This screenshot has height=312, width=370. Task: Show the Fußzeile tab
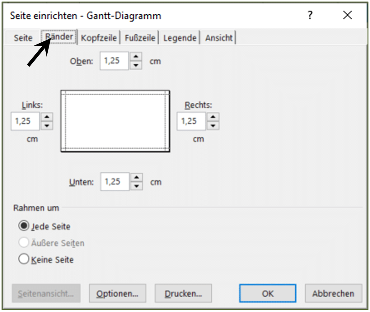coord(140,38)
